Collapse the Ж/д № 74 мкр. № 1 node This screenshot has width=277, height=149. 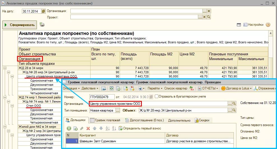click(8, 101)
